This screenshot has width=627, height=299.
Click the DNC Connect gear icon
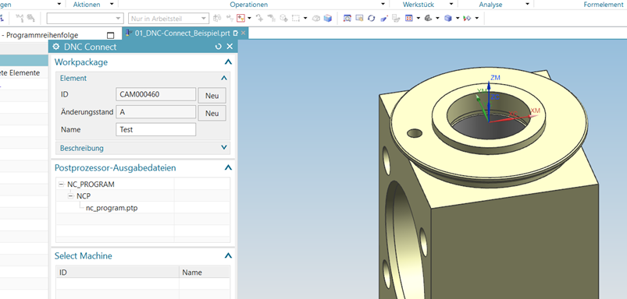click(x=56, y=47)
